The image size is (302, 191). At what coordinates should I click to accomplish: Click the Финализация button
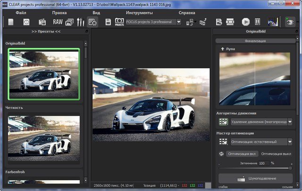(255, 41)
